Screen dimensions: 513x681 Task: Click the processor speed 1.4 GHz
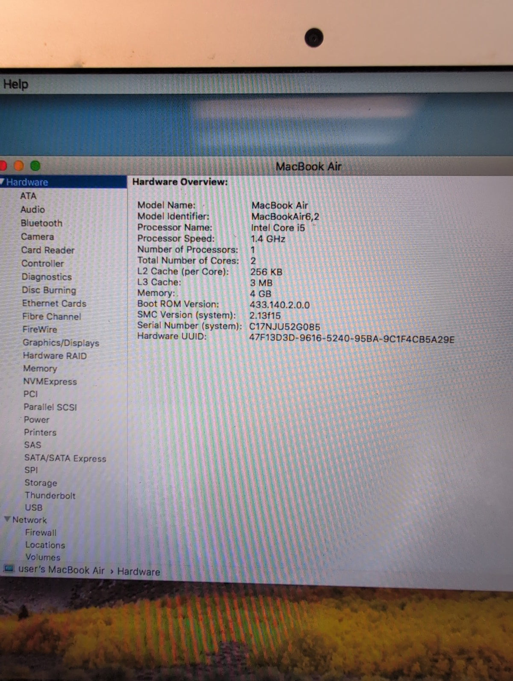268,239
